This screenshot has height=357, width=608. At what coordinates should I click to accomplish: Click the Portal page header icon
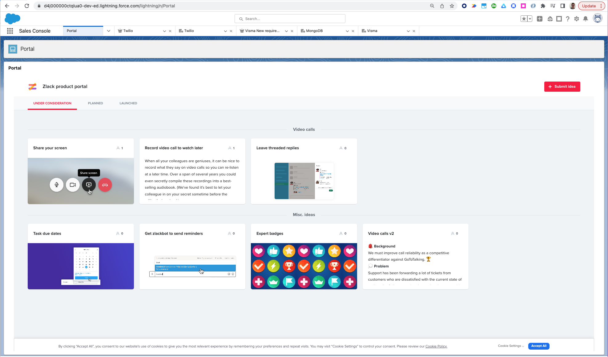[13, 49]
